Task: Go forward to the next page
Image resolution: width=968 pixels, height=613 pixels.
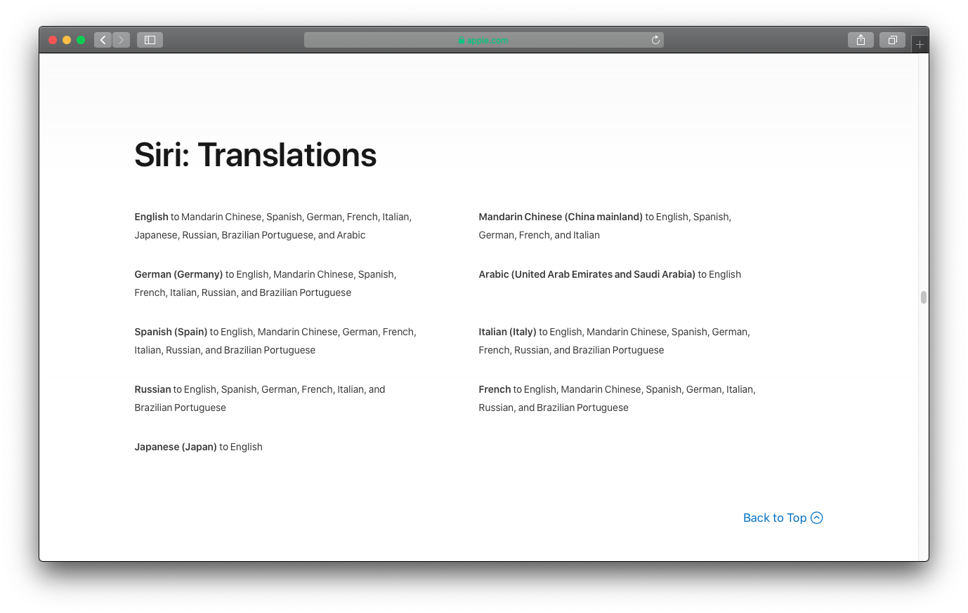Action: [x=121, y=40]
